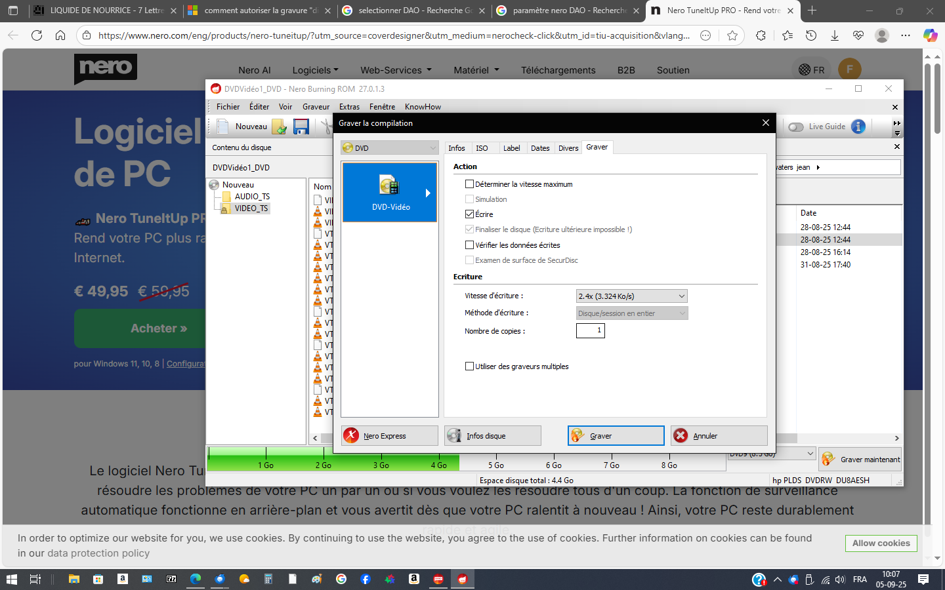Switch to the Dates tab

coord(540,148)
